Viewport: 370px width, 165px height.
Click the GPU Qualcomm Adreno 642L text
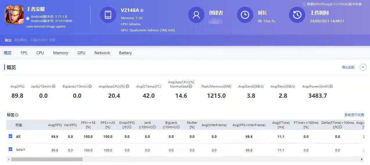[148, 30]
